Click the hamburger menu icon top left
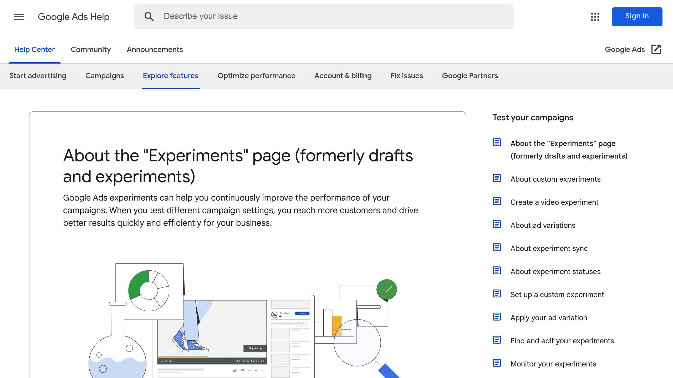Screen dimensions: 673x378 18,17
